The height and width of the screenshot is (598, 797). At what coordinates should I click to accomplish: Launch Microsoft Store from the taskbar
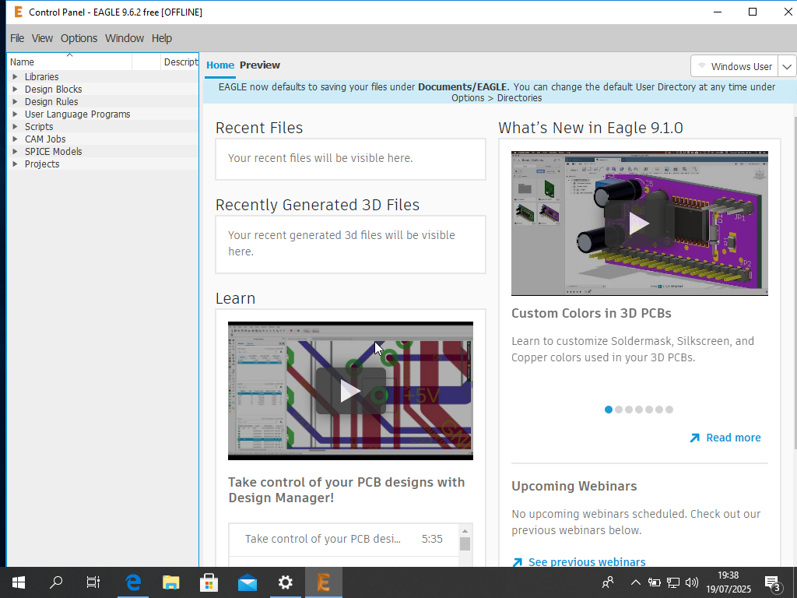point(209,582)
